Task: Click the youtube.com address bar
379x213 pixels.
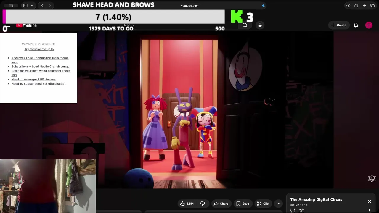Action: click(189, 5)
